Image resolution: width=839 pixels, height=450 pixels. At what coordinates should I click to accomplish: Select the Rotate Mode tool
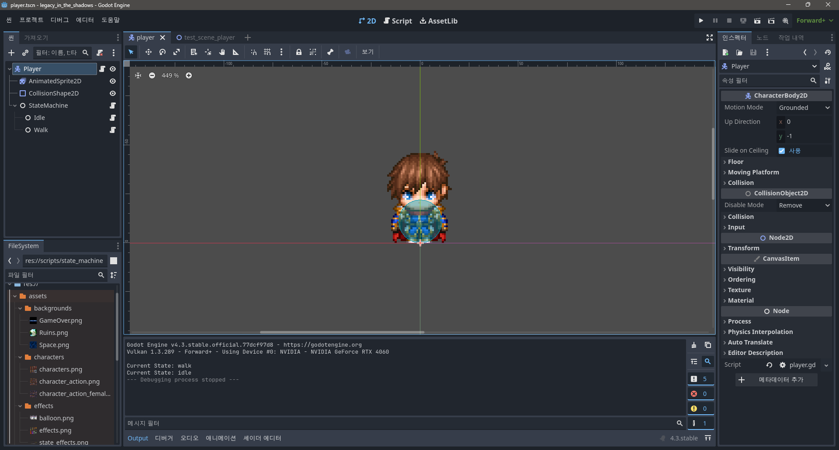tap(163, 52)
